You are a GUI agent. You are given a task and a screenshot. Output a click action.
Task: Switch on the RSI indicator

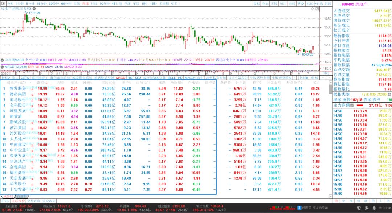tap(130, 78)
